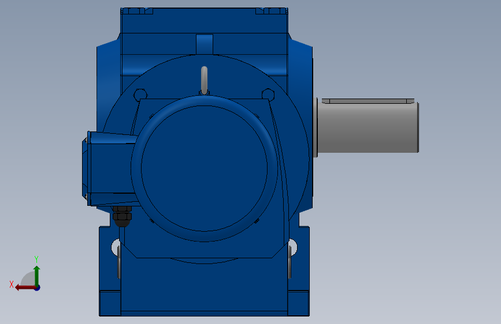Viewport: 501px width, 324px height.
Task: Click the red X axis arrow of triad
Action: coord(25,288)
